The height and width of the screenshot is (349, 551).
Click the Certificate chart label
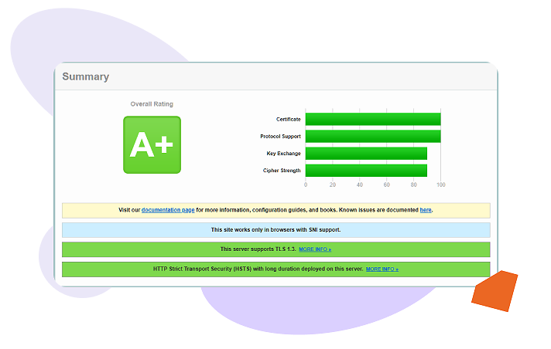tap(288, 120)
